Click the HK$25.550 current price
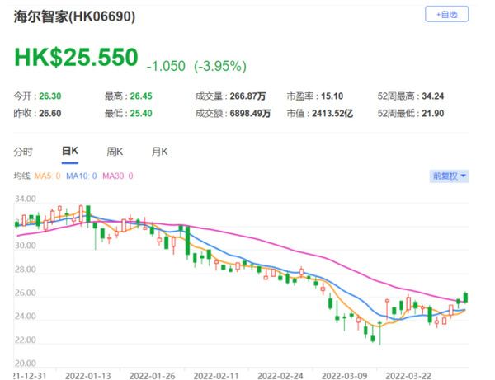495x380 pixels. pyautogui.click(x=76, y=59)
